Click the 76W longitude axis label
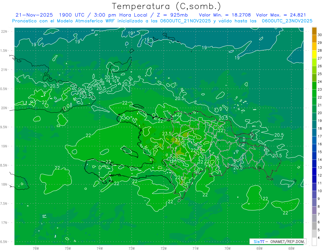 [x=36, y=248]
